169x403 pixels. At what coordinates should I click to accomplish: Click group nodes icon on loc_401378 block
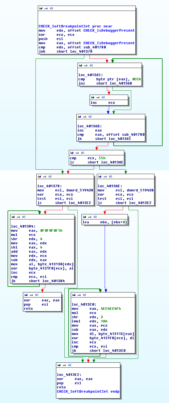pyautogui.click(x=50, y=177)
